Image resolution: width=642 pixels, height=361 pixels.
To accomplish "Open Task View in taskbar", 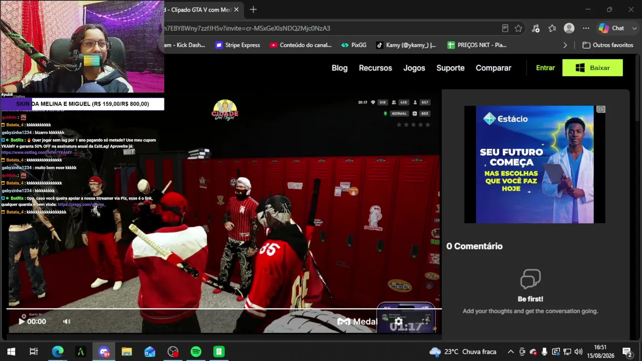I will 34,352.
